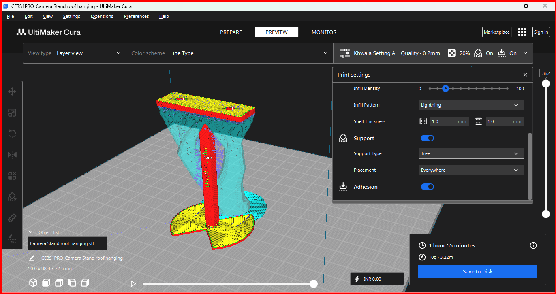Toggle the Support switch off
The image size is (556, 294).
coord(428,138)
